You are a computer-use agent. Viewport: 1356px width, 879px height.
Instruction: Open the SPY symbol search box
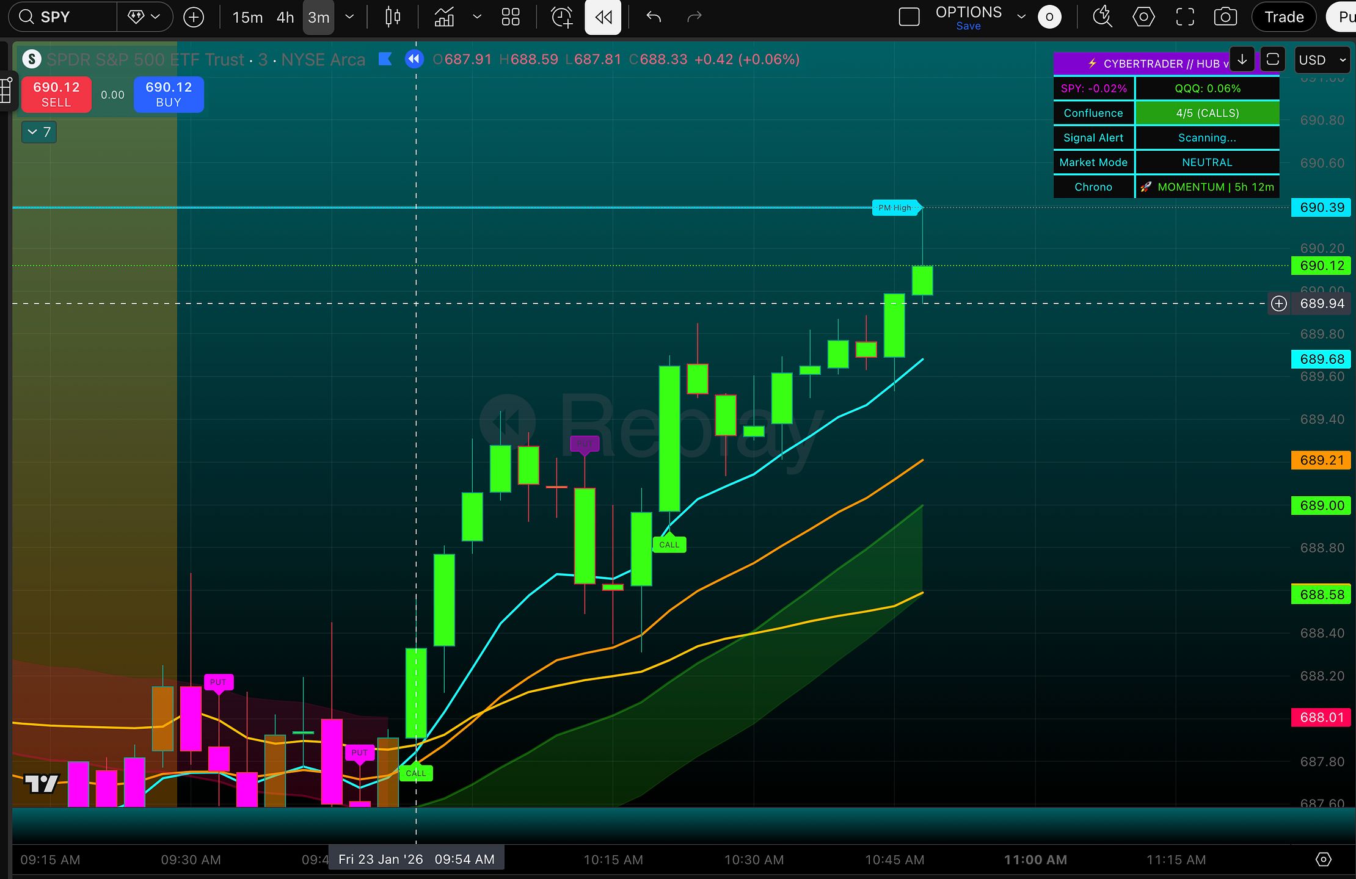tap(62, 17)
